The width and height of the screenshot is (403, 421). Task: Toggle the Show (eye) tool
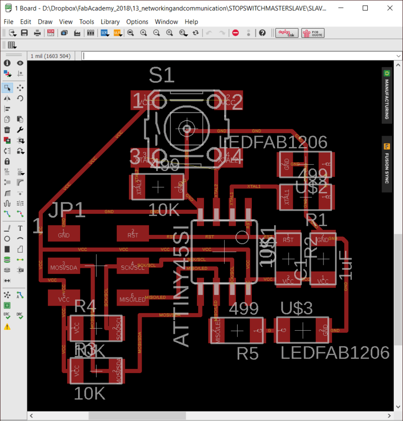pos(20,63)
